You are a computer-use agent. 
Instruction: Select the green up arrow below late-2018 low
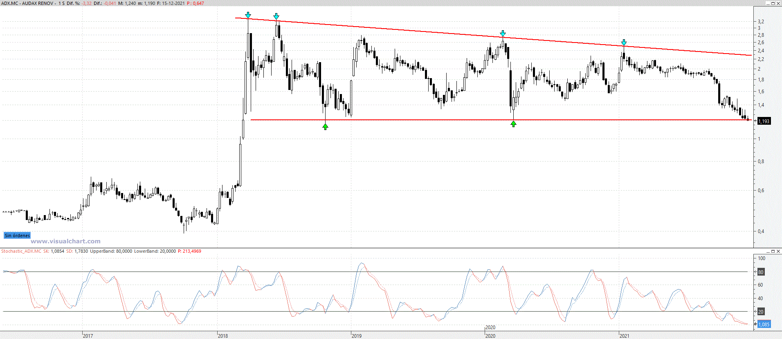(325, 127)
